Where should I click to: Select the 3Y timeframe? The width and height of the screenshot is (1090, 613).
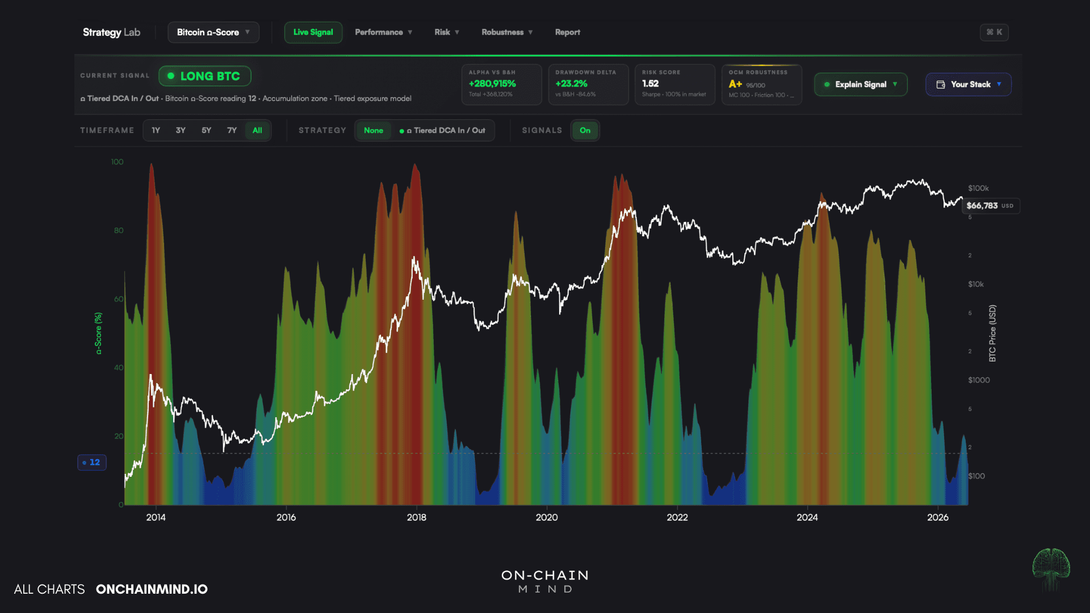point(181,131)
